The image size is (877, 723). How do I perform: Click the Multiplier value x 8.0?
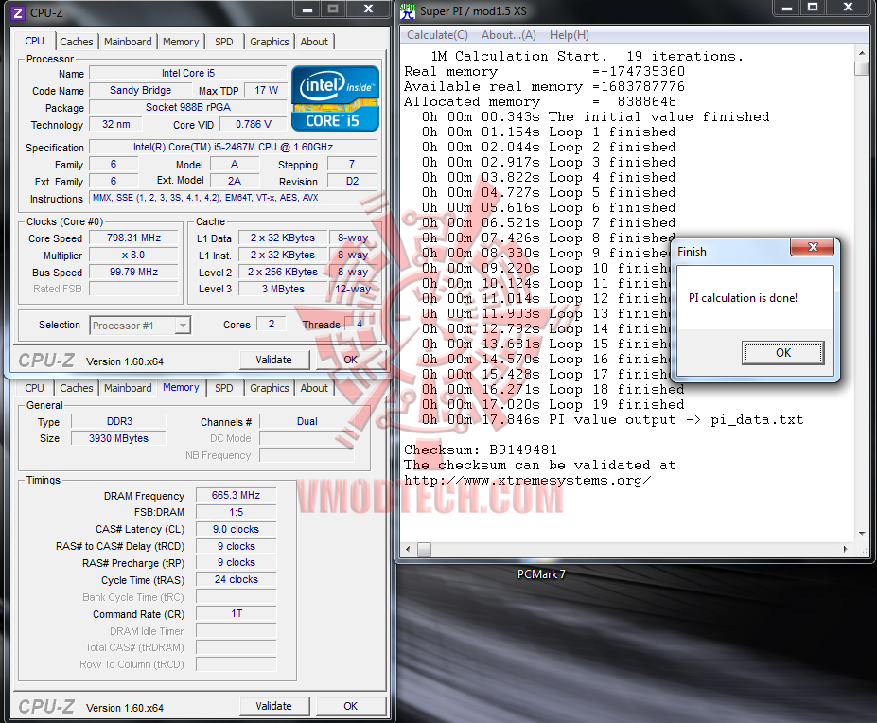[133, 256]
